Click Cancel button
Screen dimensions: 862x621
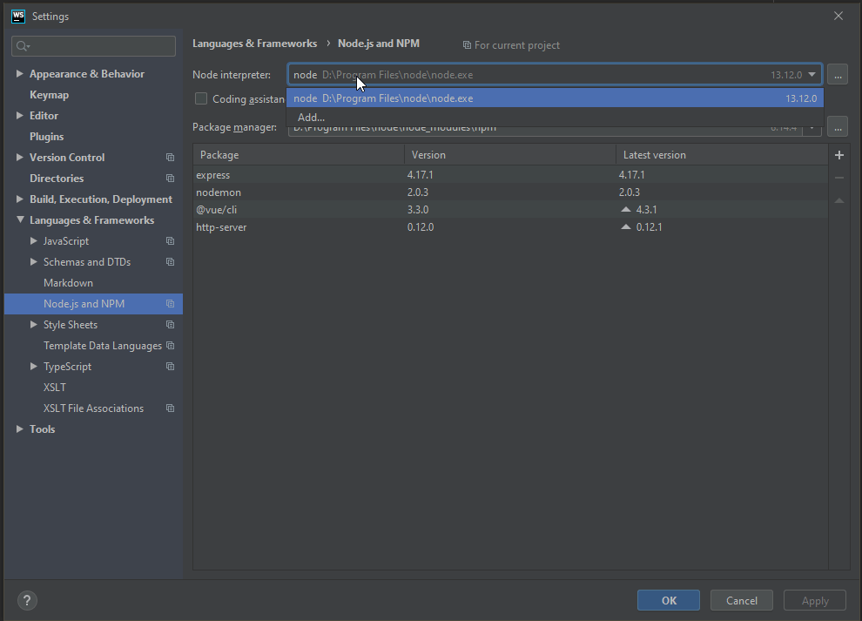[742, 600]
